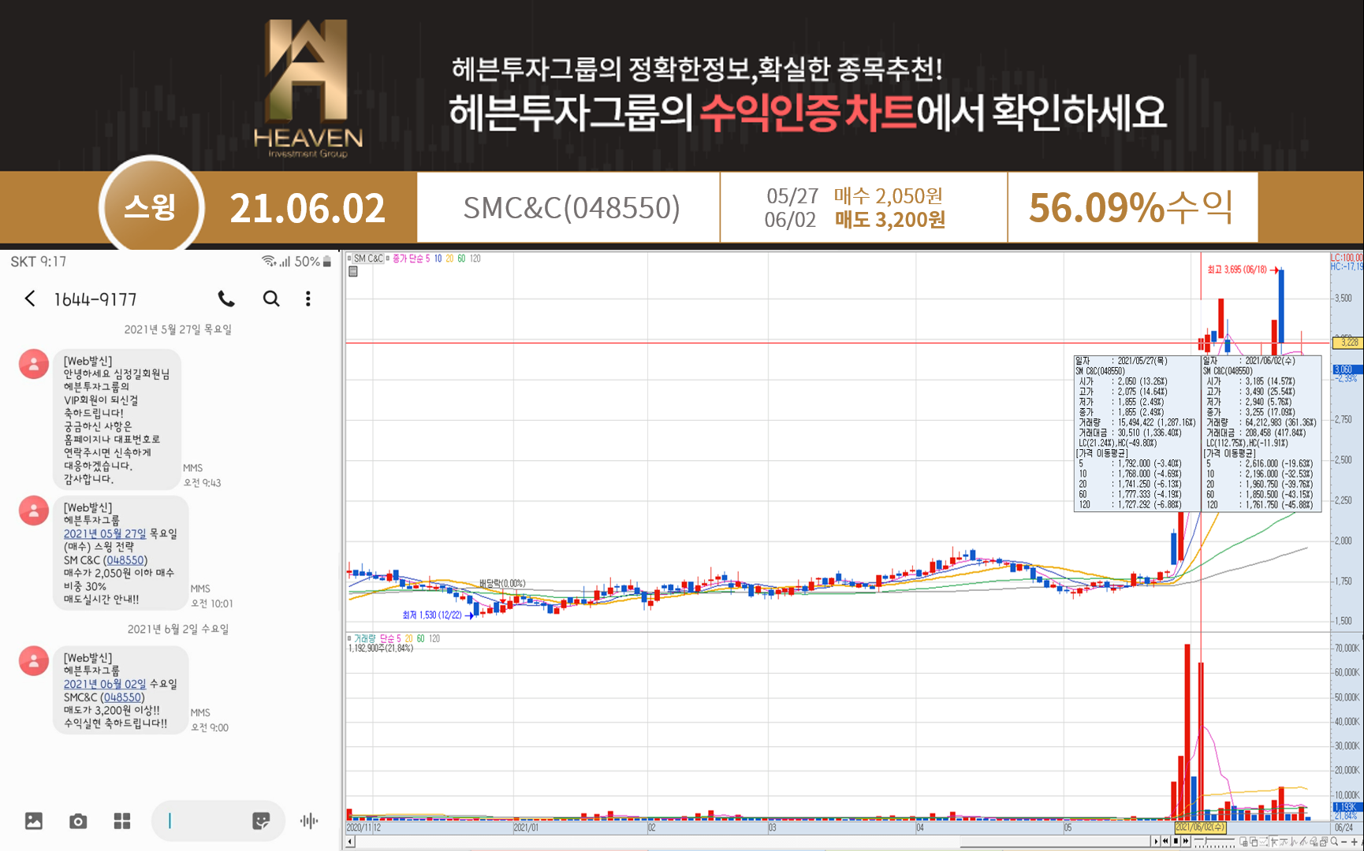This screenshot has height=851, width=1364.
Task: Click the 2021/06/02(수) data tooltip box
Action: click(1262, 433)
